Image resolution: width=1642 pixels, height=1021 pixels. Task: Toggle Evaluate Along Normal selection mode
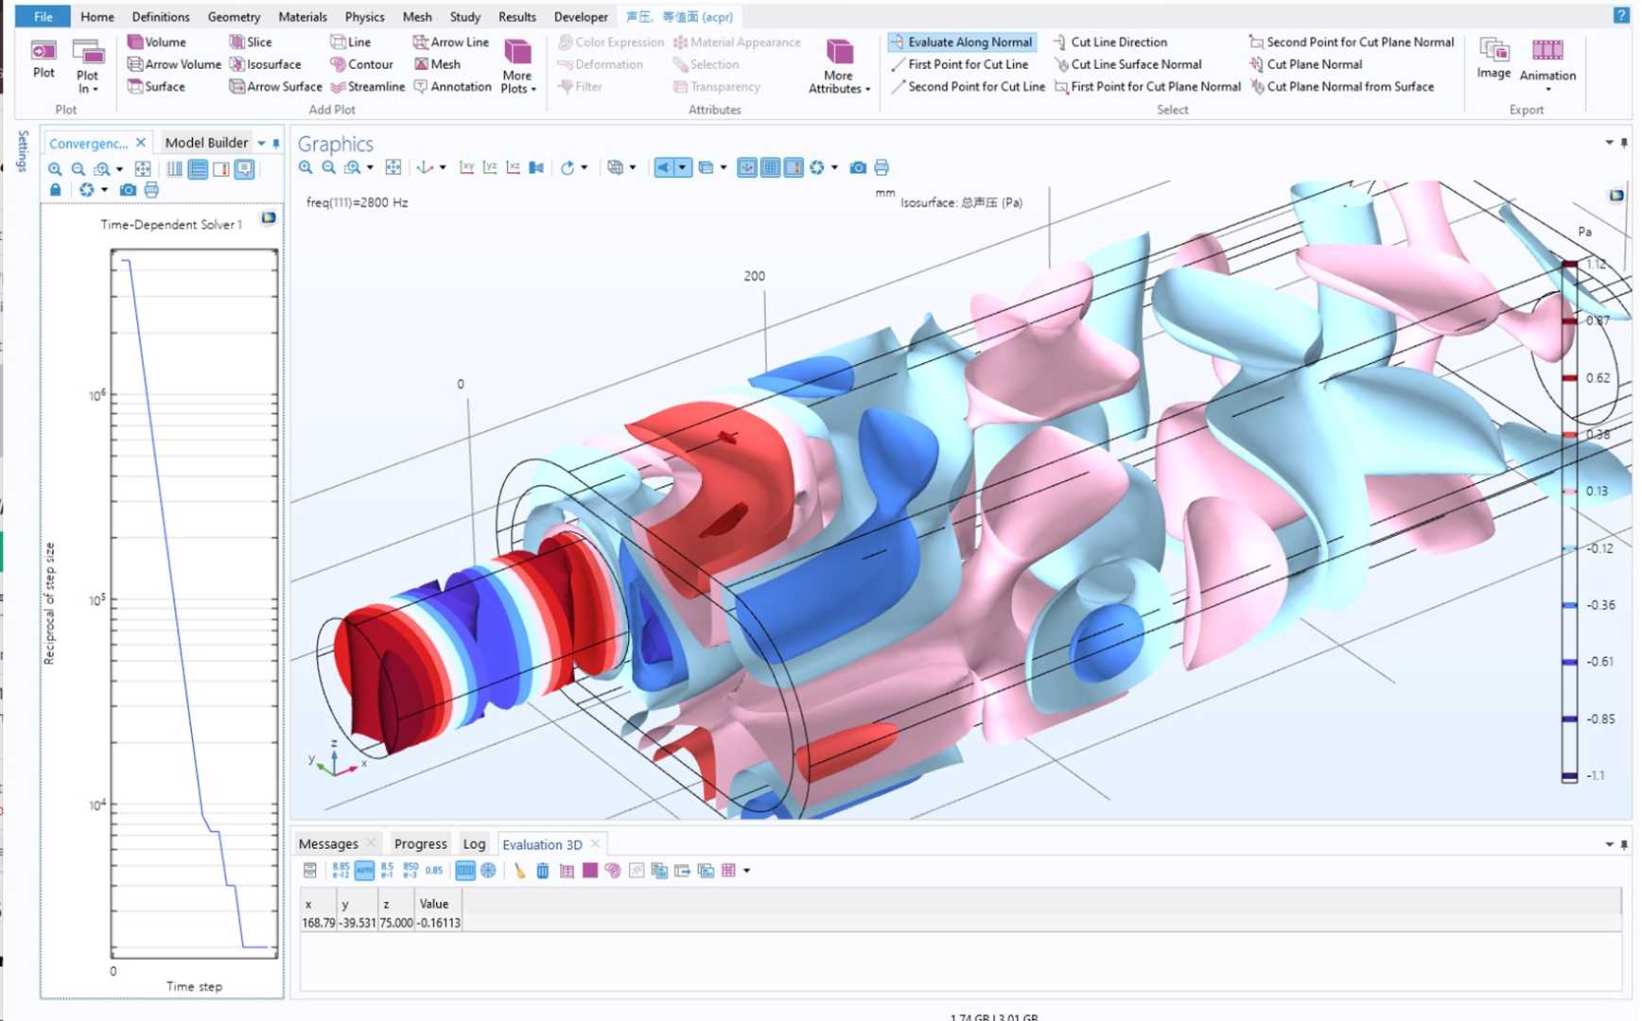pos(961,42)
